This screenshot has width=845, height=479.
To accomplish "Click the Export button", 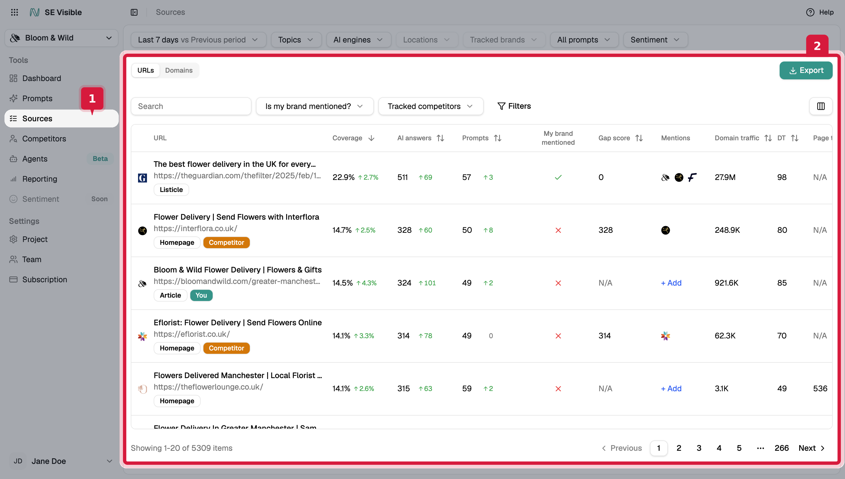I will [806, 70].
